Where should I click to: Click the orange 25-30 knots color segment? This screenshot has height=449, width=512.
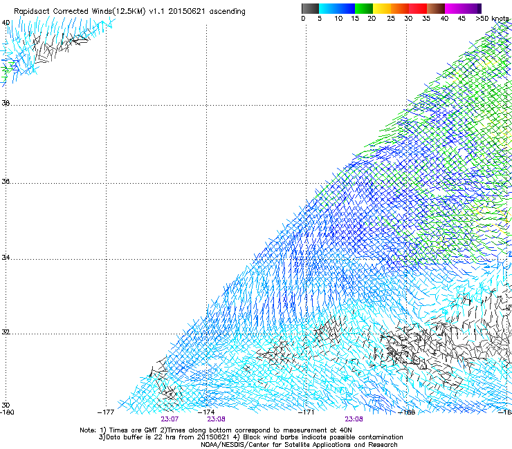click(x=400, y=8)
